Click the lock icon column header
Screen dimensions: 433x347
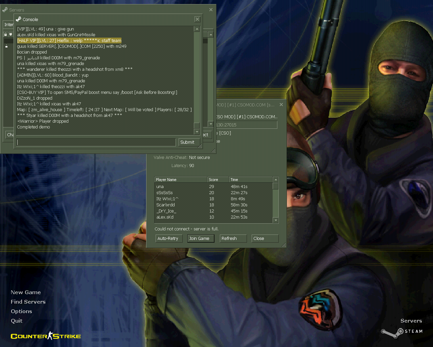5,34
